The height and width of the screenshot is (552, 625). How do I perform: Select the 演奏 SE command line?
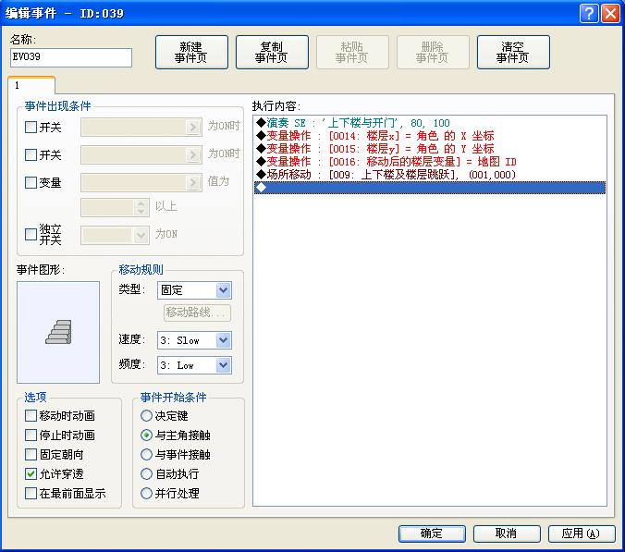point(430,123)
